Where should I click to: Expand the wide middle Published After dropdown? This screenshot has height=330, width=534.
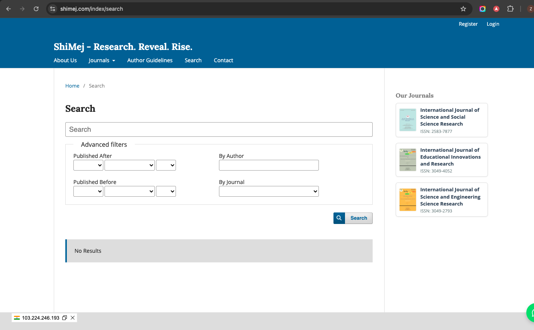pyautogui.click(x=129, y=165)
